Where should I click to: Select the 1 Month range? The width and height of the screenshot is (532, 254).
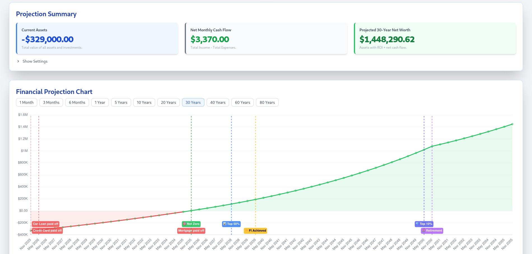pos(27,102)
